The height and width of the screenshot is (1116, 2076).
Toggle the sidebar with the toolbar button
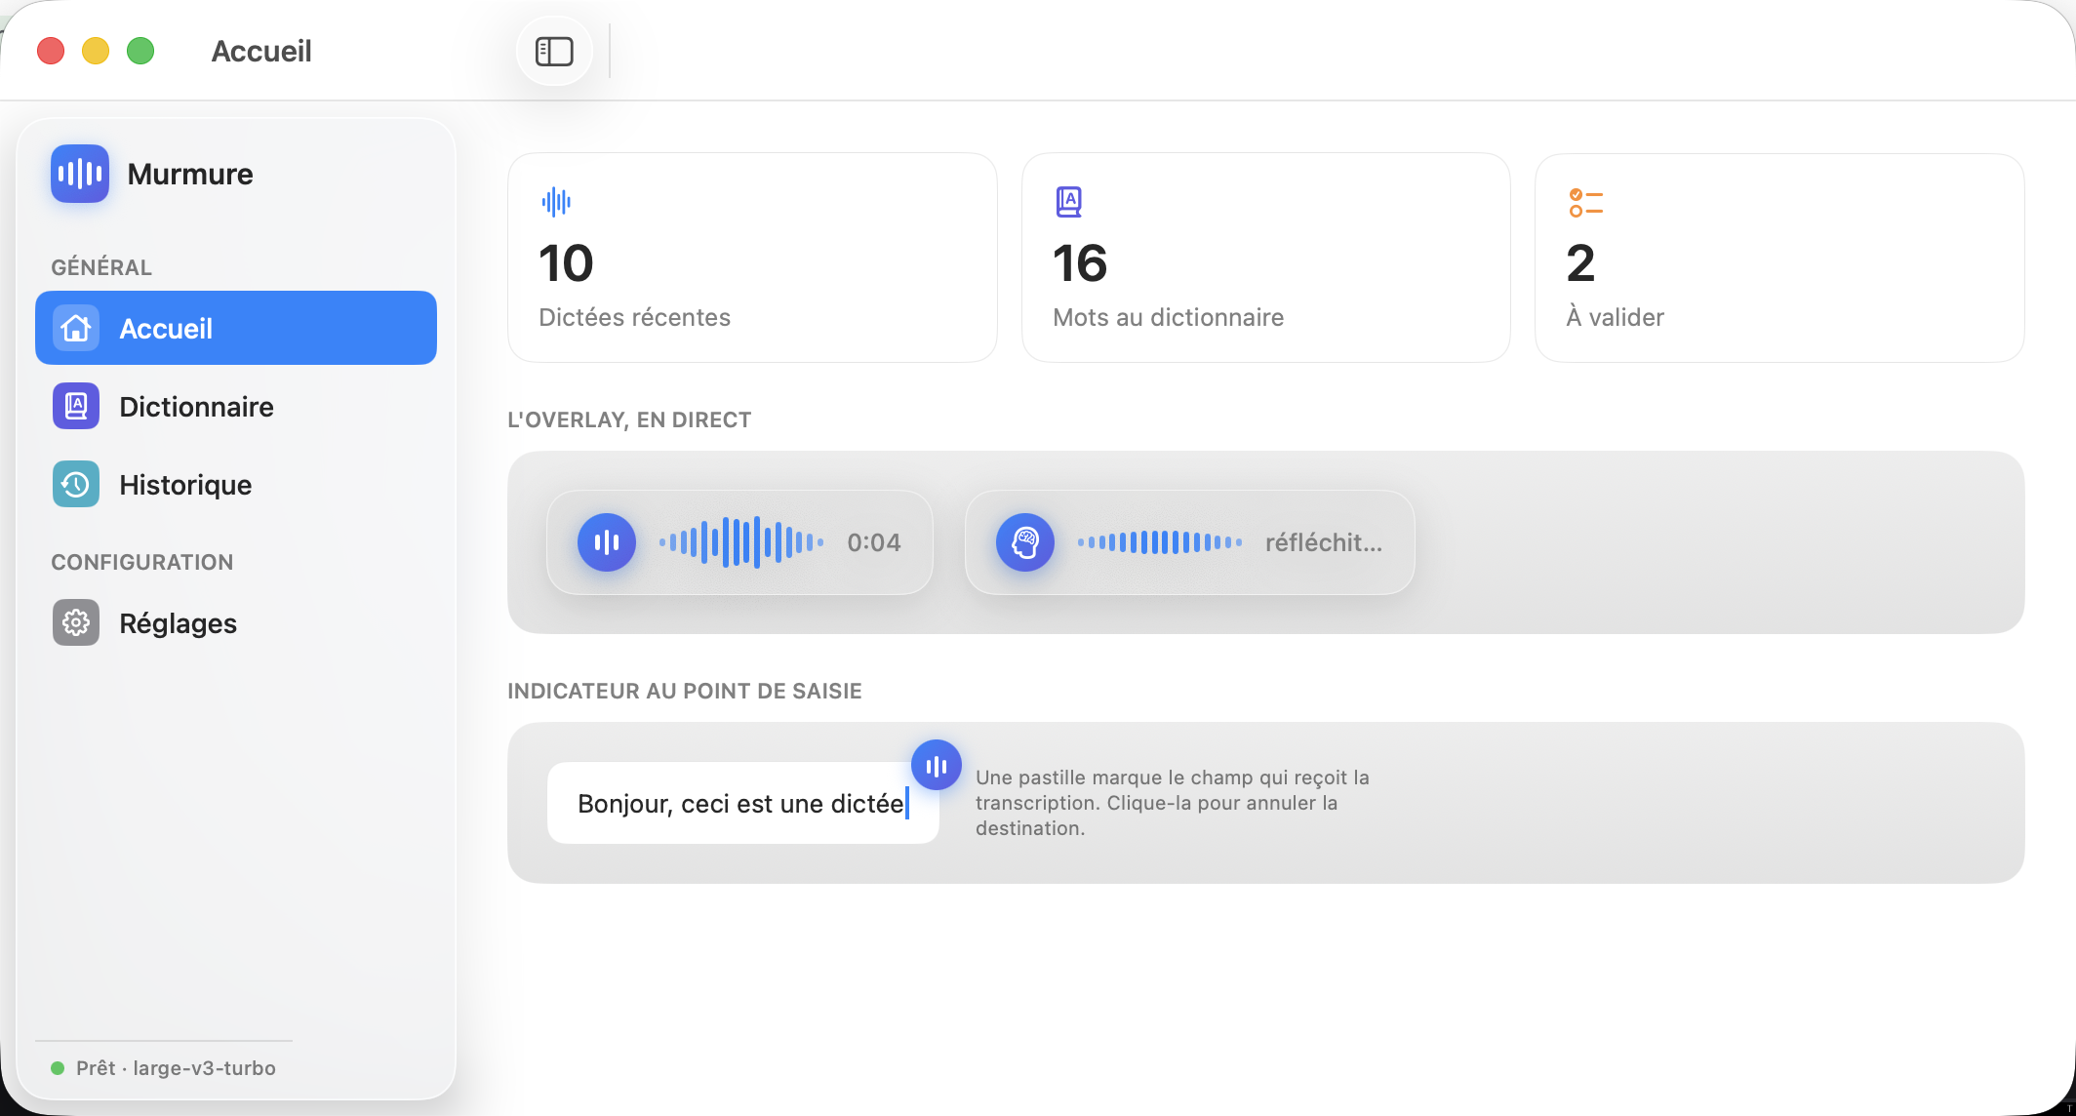pos(554,51)
